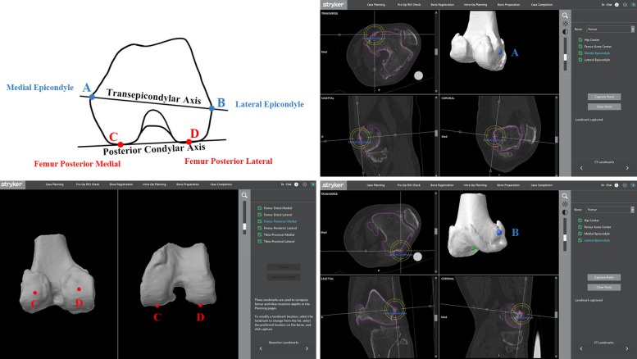Viewport: 637px width, 359px height.
Task: Click the 'Dr. Chai' user name in the point A screen
Action: (x=607, y=4)
